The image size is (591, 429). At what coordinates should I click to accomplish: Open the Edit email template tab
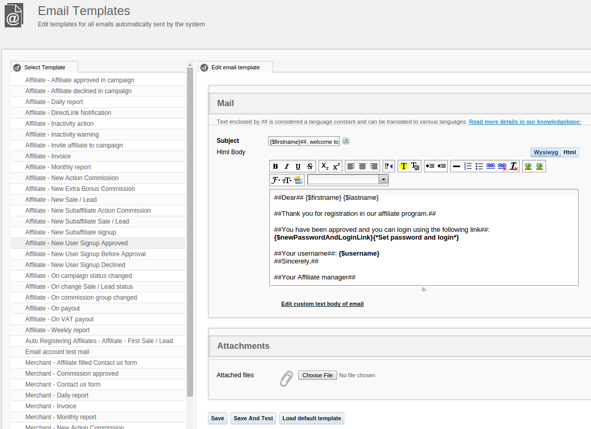click(x=235, y=67)
